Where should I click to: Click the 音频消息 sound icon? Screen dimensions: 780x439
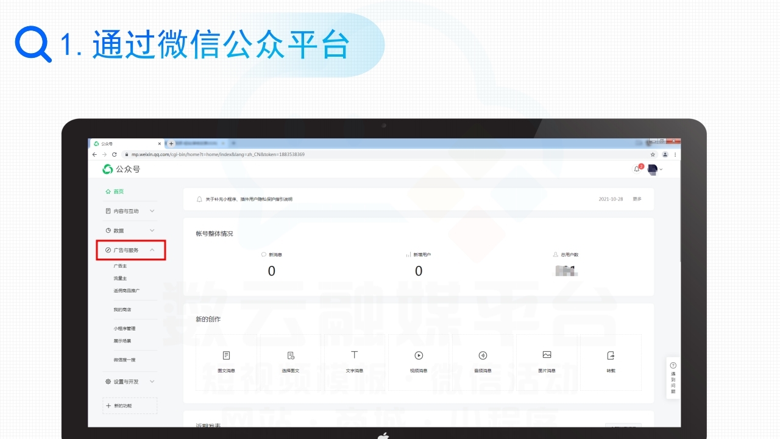[x=483, y=355]
